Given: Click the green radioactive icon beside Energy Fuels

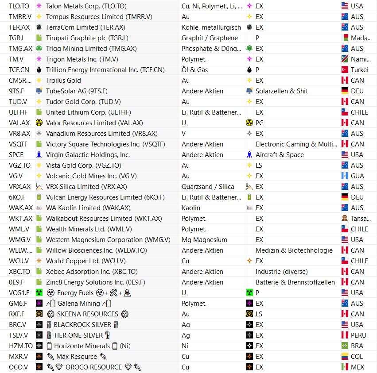Looking at the screenshot, I should coord(39,292).
